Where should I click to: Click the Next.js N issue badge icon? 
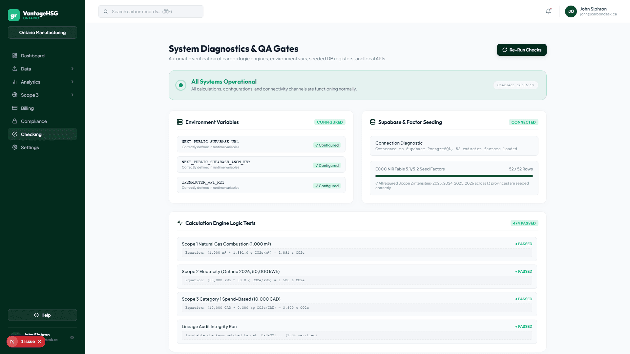pyautogui.click(x=12, y=342)
